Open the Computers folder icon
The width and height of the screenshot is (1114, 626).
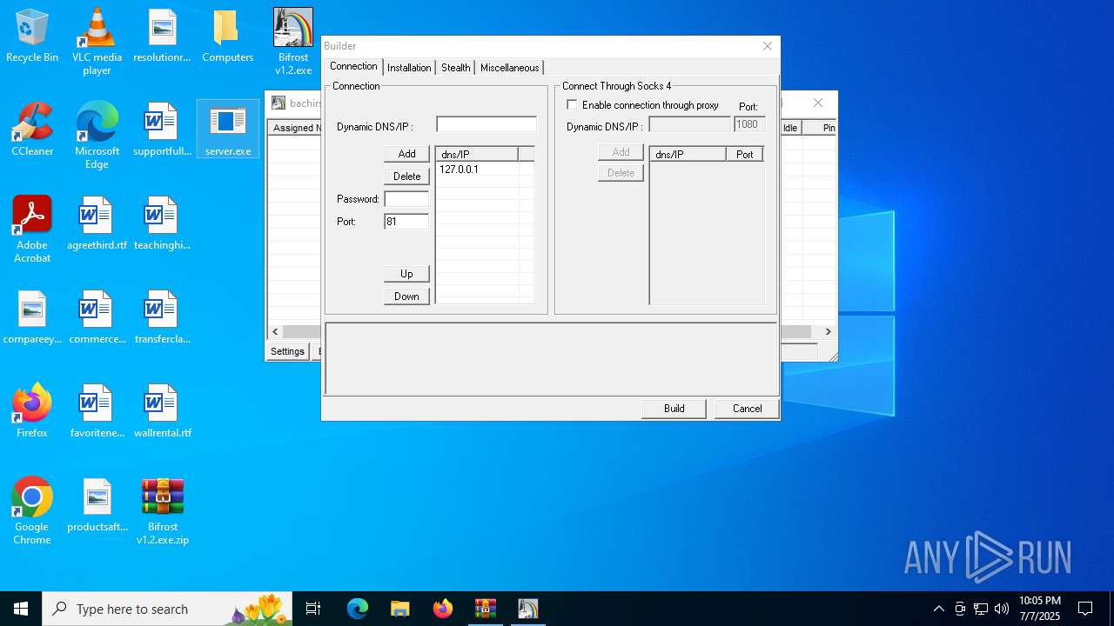click(x=227, y=37)
